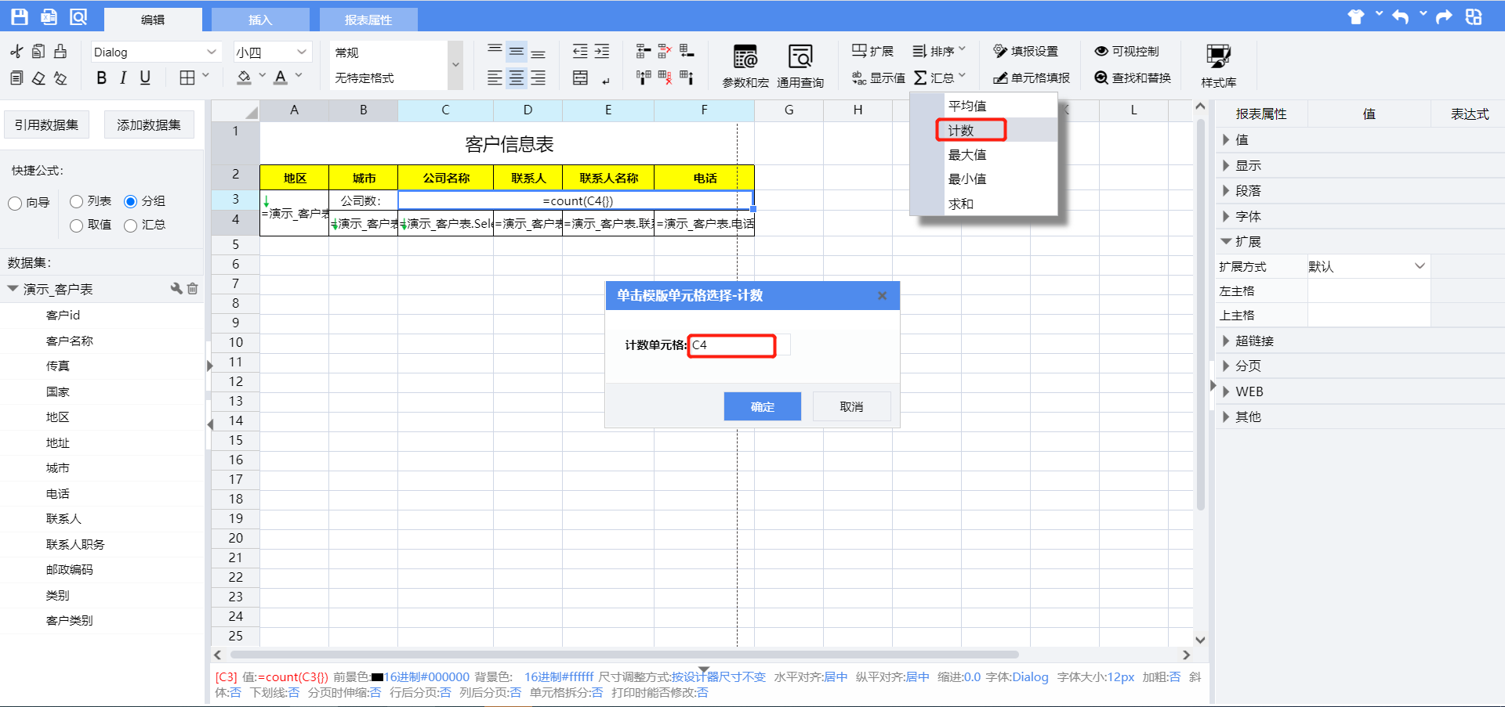This screenshot has width=1505, height=707.
Task: Click the 添加数据集 button
Action: click(149, 125)
